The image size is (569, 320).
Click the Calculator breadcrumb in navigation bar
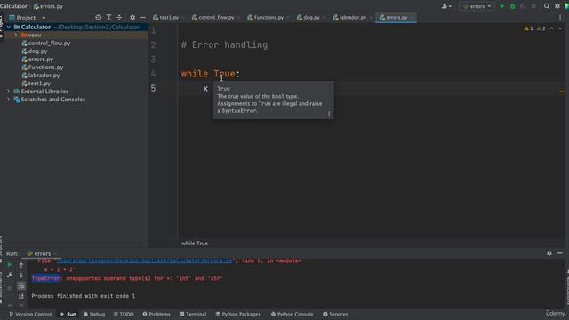14,6
